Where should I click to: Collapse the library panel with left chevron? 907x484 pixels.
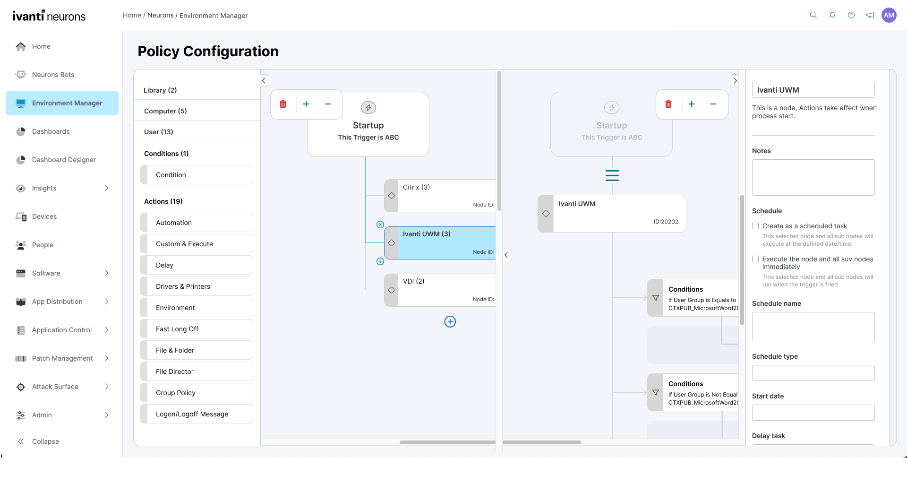pos(265,80)
